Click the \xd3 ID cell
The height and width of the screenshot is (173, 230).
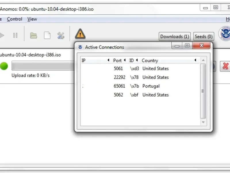tap(134, 69)
